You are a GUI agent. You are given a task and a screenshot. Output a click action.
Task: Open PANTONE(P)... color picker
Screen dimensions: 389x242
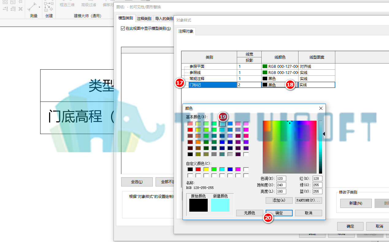309,200
